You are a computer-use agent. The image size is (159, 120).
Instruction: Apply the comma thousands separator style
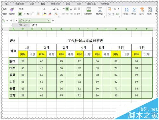pos(119,9)
